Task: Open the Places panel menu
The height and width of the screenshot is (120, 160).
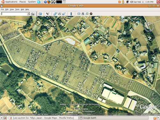Action: (x=23, y=2)
